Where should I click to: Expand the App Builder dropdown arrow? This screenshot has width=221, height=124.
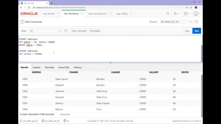pos(58,14)
